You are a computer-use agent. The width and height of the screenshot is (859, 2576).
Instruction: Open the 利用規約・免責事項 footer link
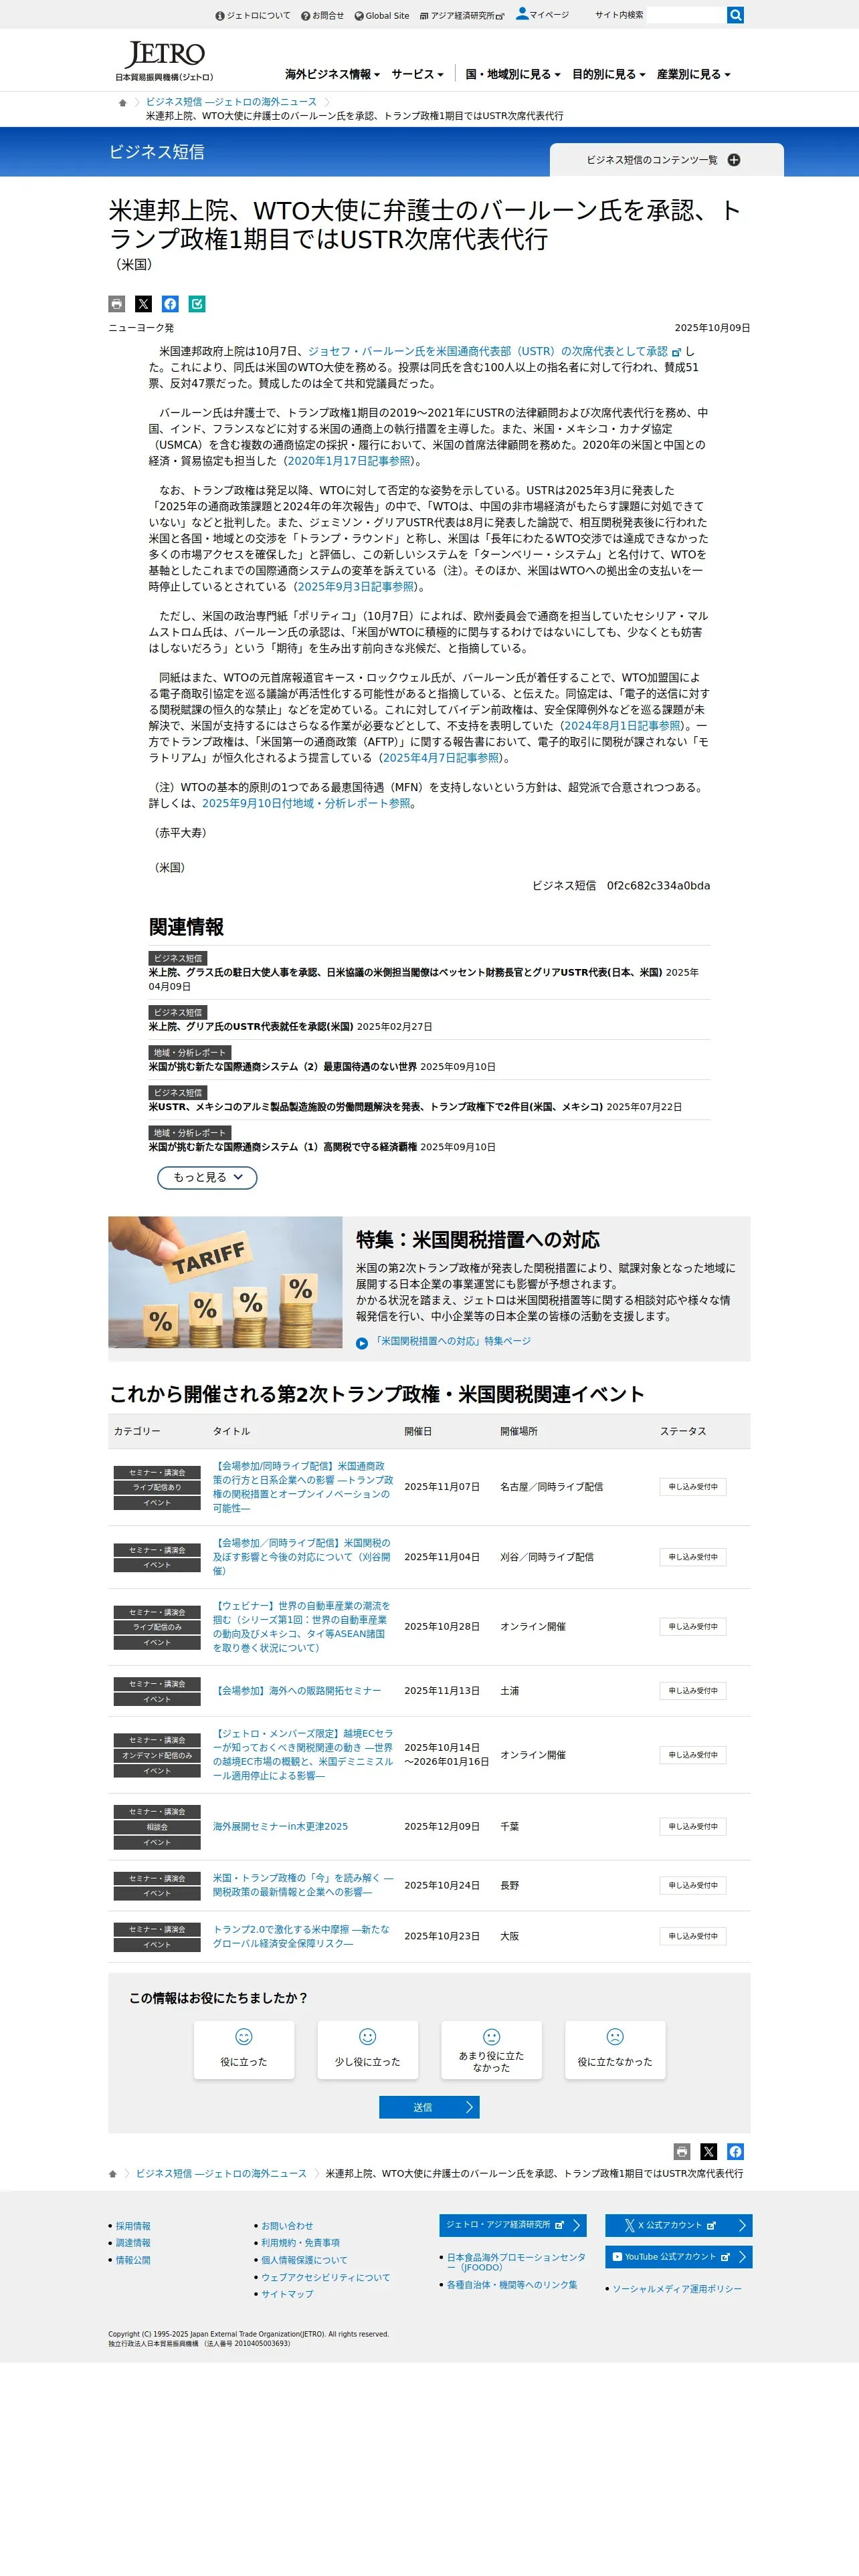coord(300,2243)
